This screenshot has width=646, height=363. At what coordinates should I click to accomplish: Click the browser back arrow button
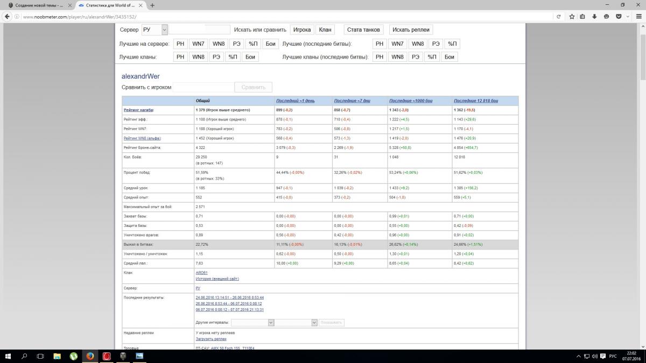[x=7, y=17]
